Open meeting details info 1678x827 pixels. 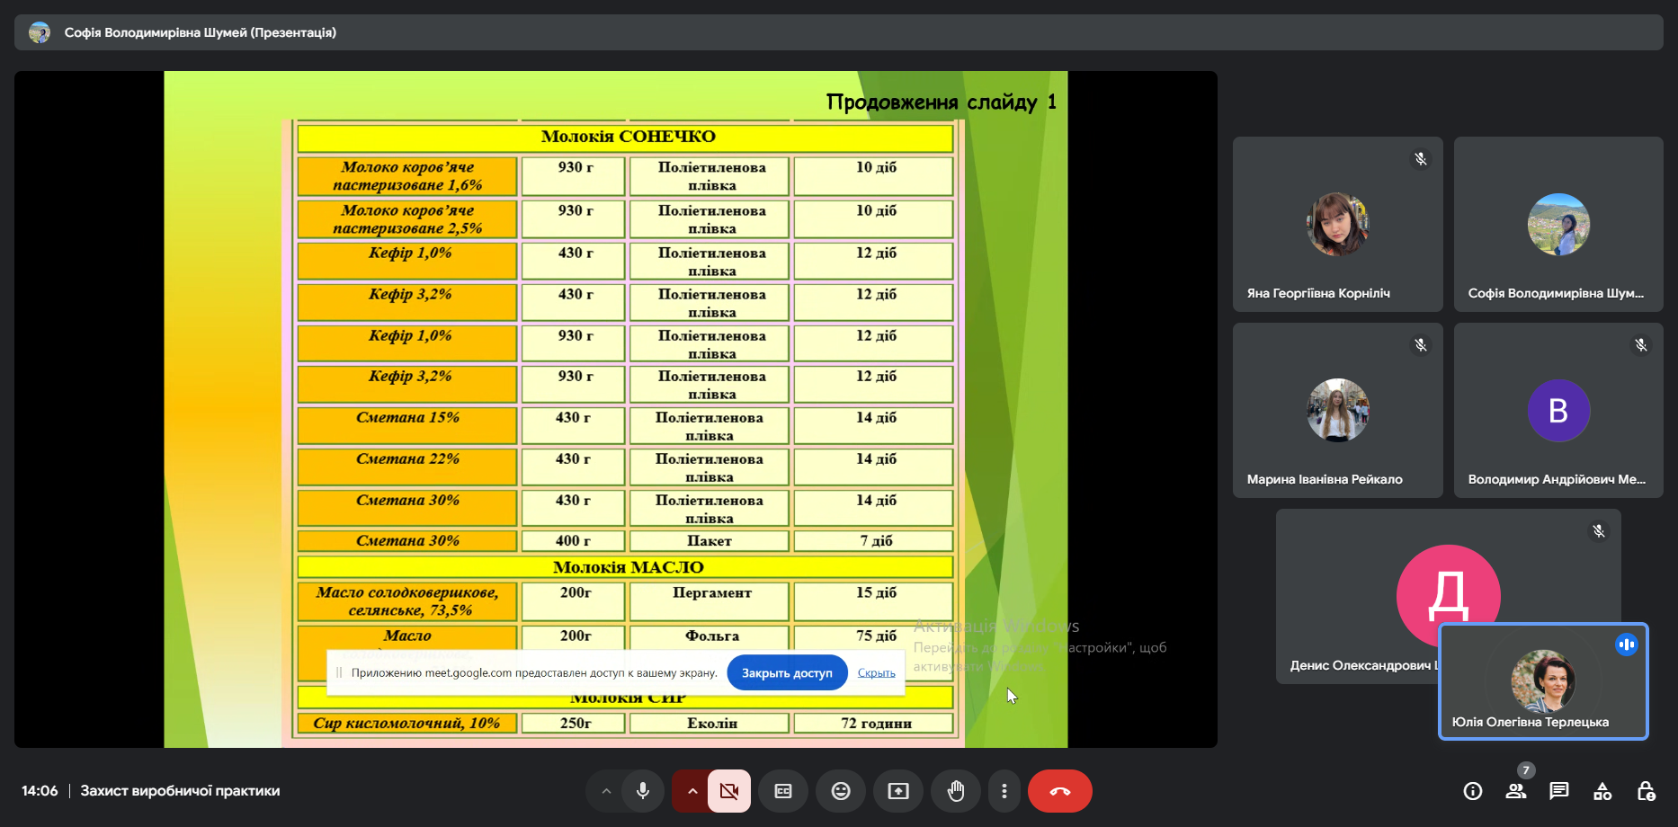[x=1473, y=791]
